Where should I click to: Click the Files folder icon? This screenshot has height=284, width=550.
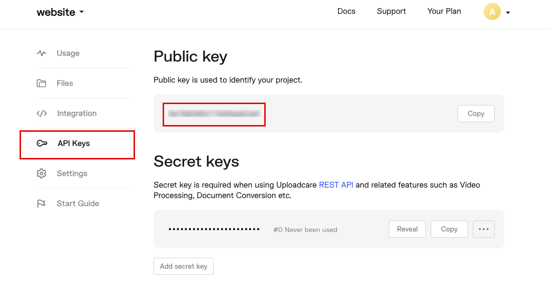(42, 83)
